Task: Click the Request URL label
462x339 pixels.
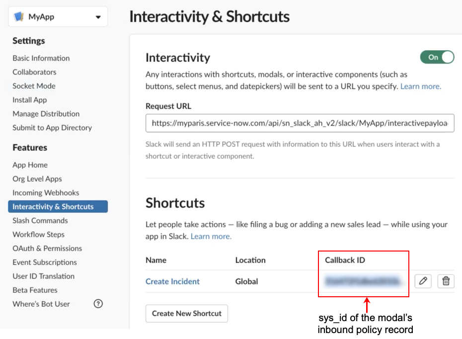Action: (168, 106)
